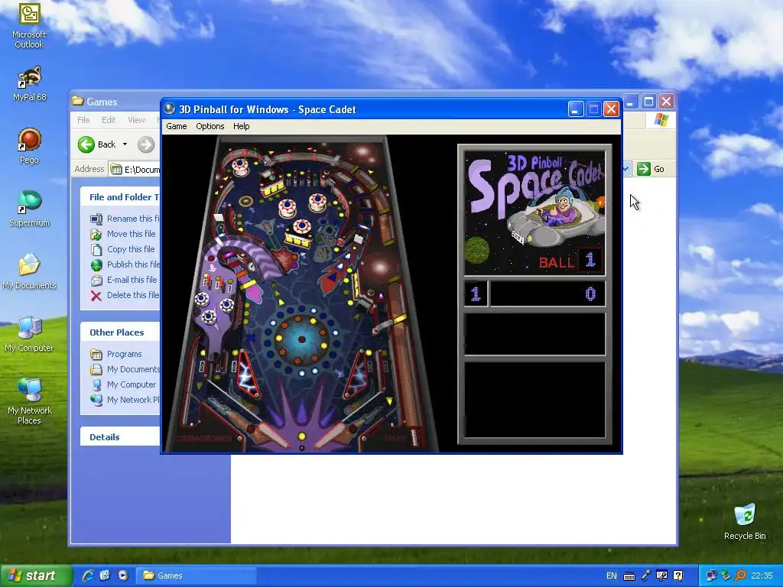
Task: Open the Options menu in Pinball
Action: [210, 126]
